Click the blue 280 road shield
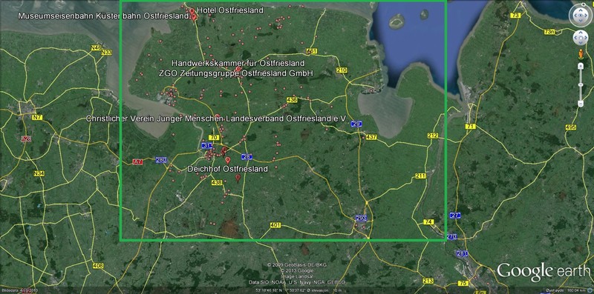Screen dimensions: 594x294 point(161,160)
